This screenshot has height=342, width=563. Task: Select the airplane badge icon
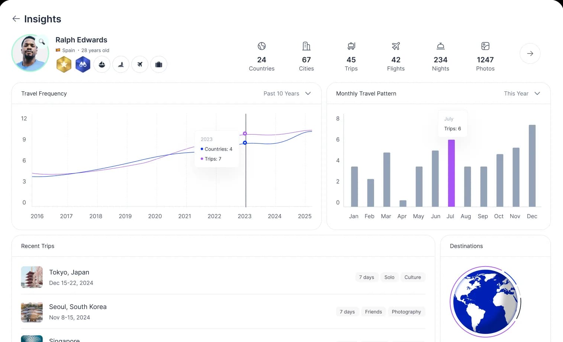pyautogui.click(x=140, y=64)
